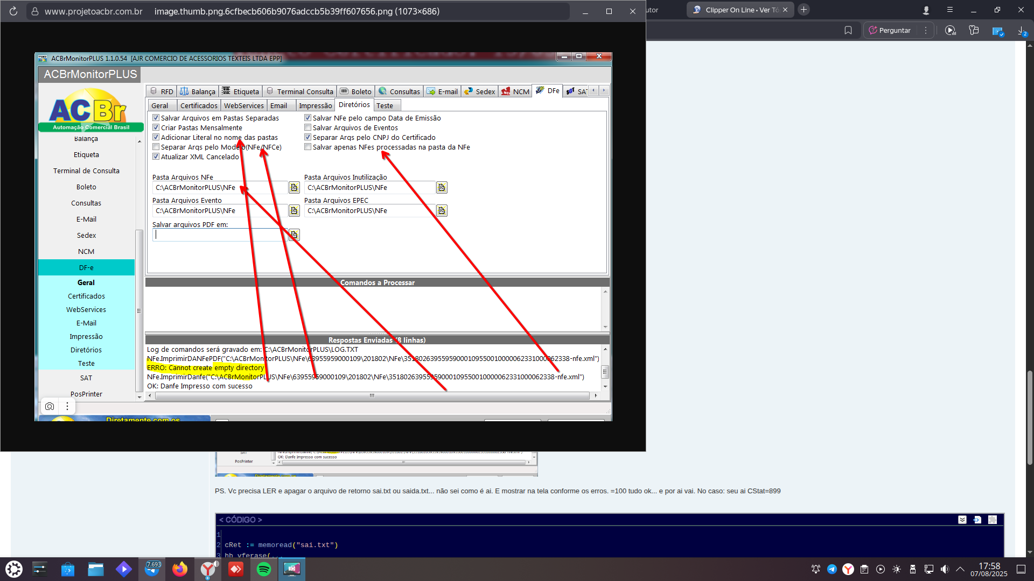
Task: Open a new browser tab
Action: point(804,10)
